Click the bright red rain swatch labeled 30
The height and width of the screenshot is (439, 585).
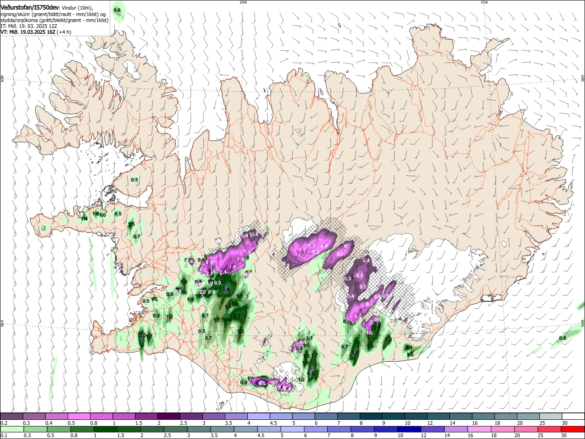pyautogui.click(x=573, y=429)
